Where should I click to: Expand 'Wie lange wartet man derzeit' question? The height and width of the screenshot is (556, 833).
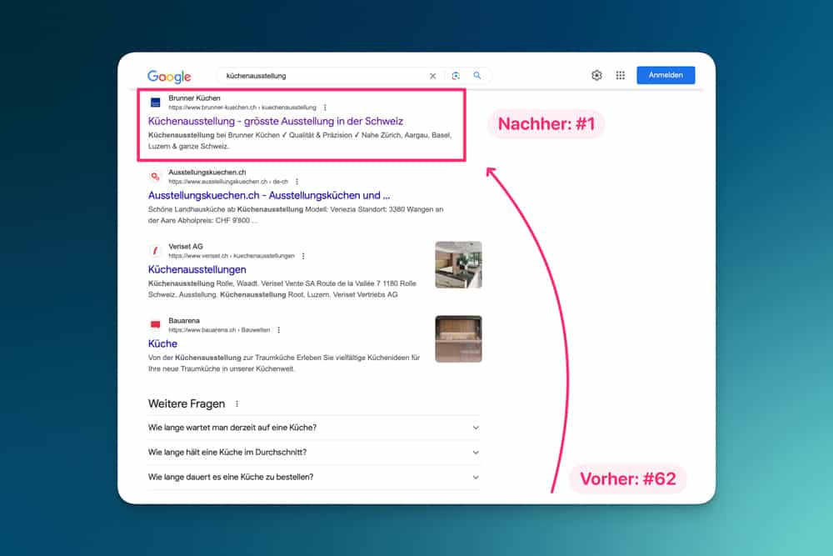pyautogui.click(x=313, y=428)
